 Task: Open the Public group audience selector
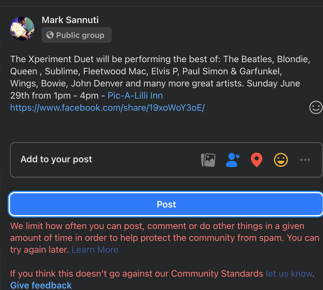click(x=77, y=35)
